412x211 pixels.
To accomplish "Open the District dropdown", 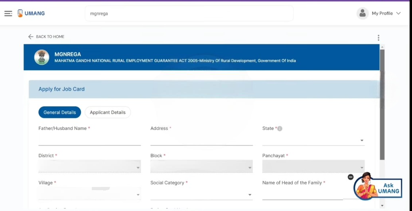I will point(89,167).
